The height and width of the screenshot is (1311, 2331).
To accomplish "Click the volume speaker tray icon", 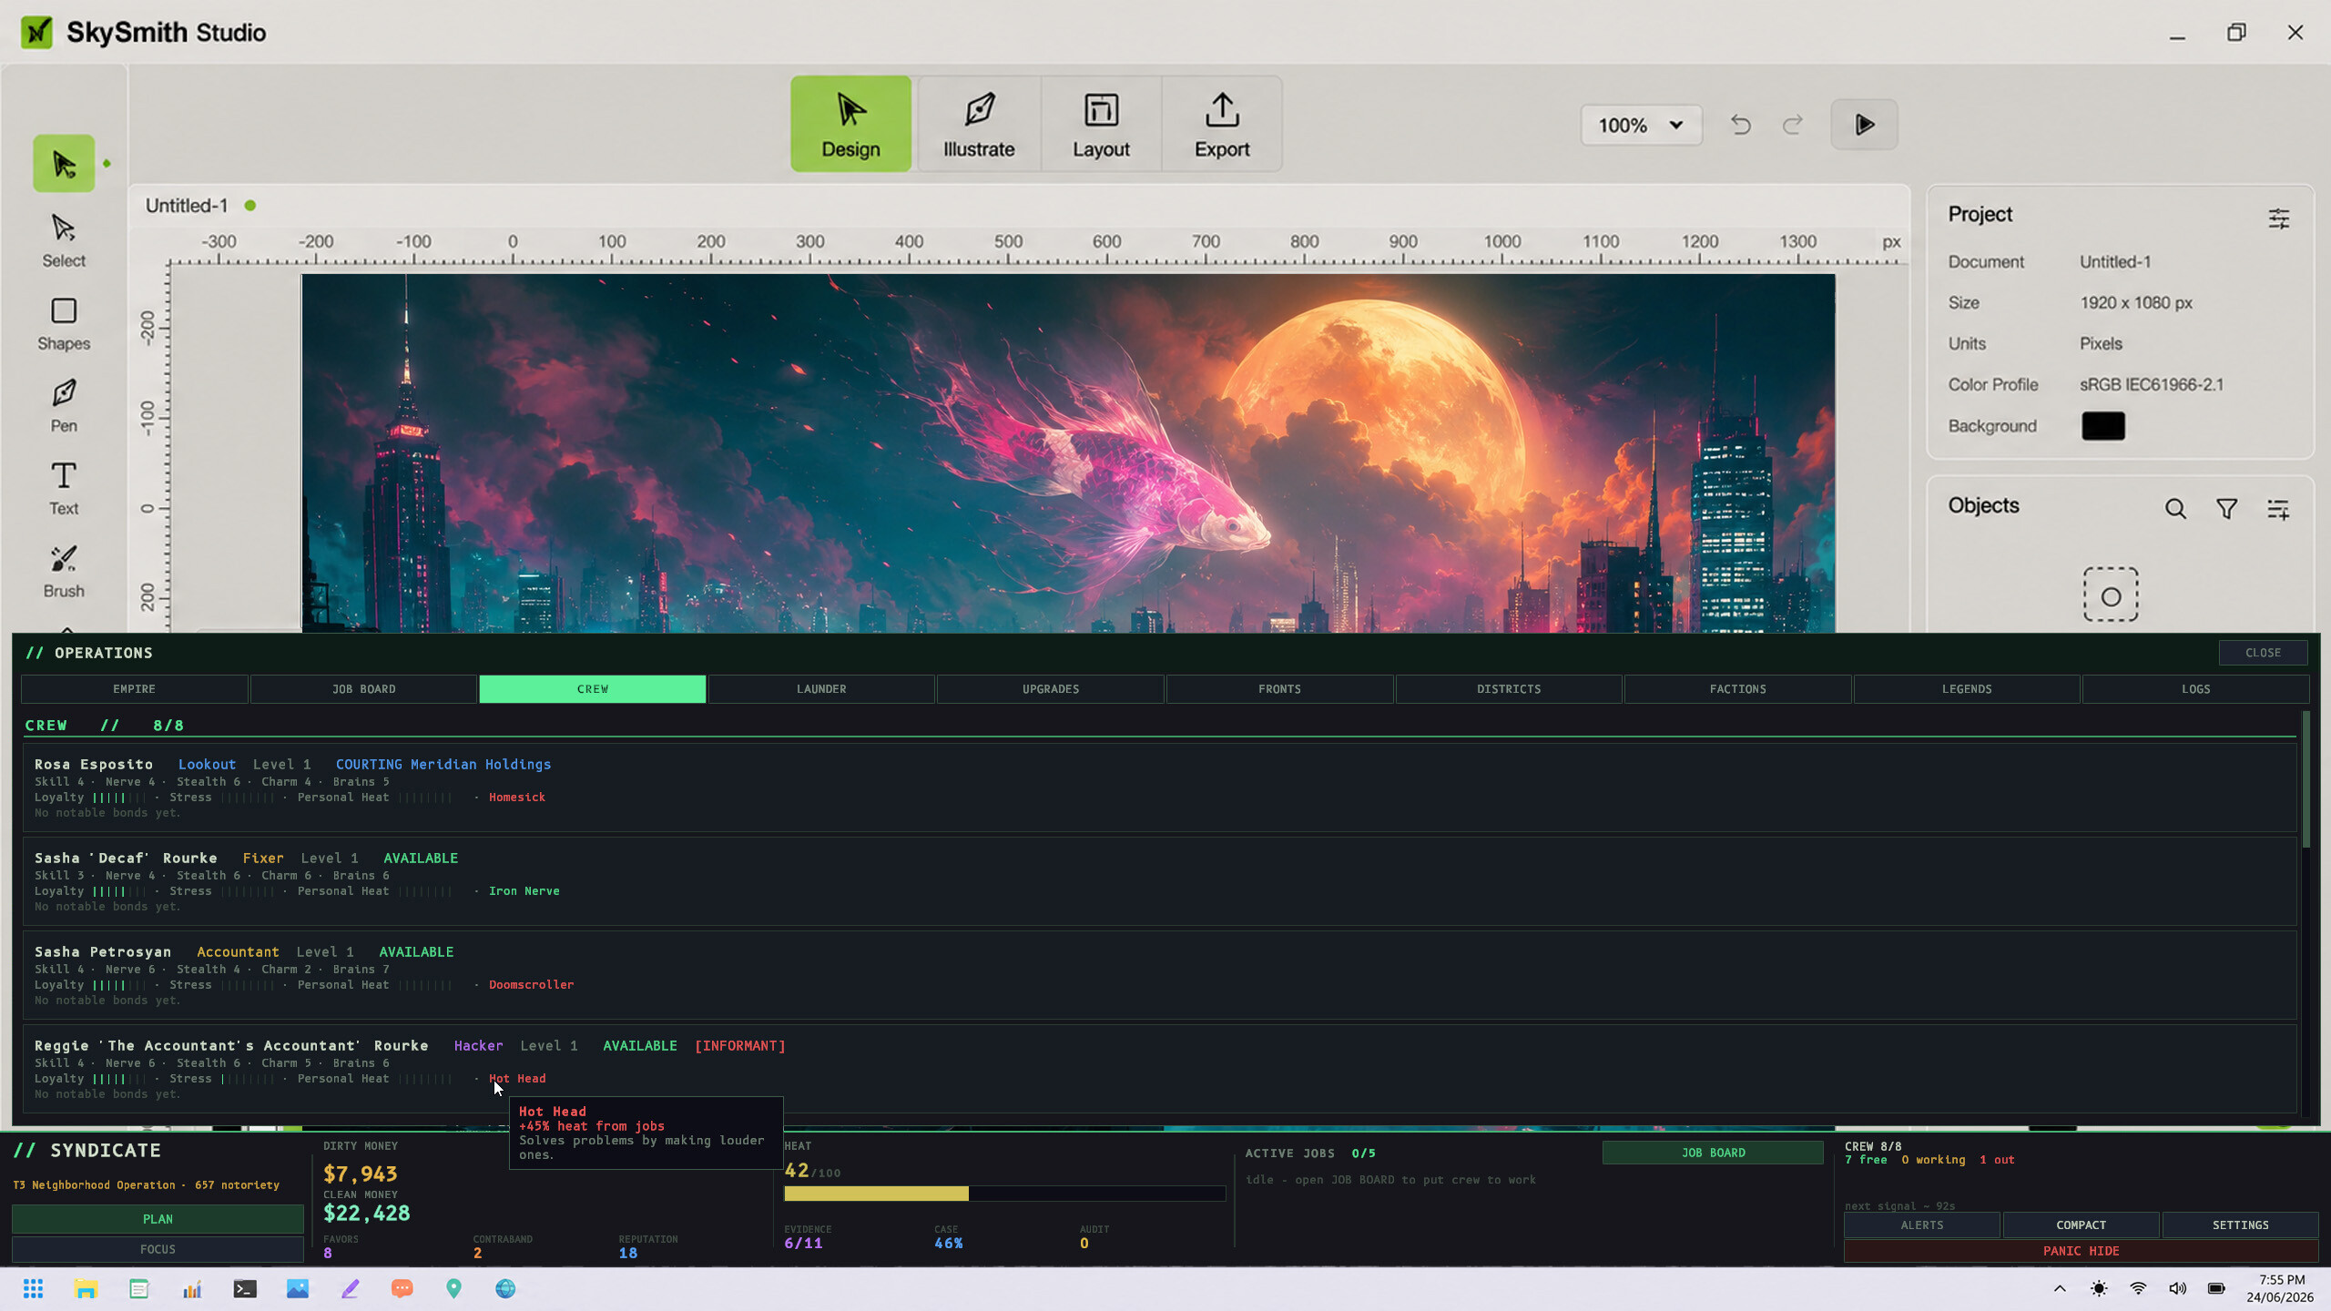I will coord(2177,1288).
